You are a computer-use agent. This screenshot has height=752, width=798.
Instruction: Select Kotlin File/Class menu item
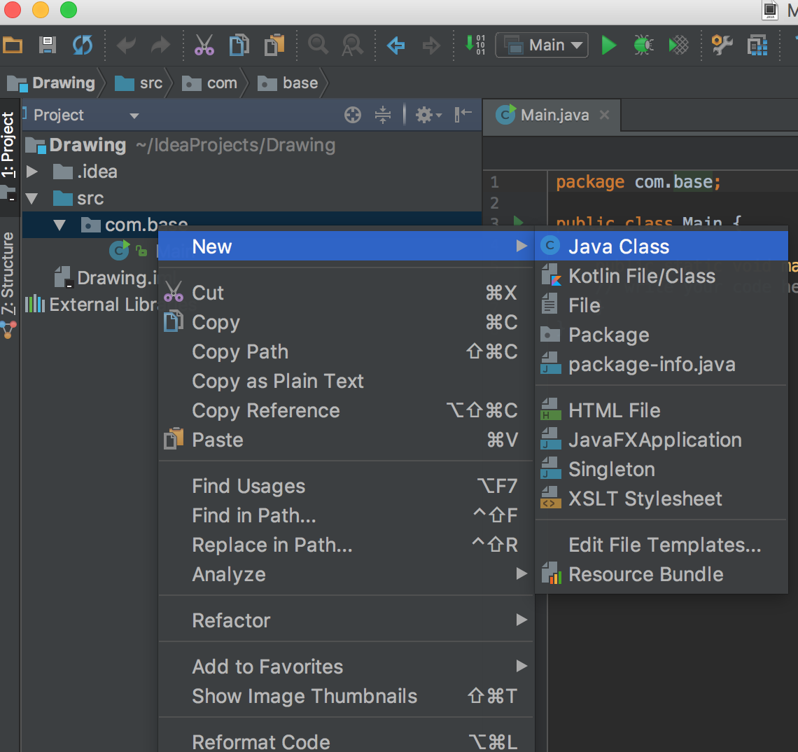click(x=661, y=276)
